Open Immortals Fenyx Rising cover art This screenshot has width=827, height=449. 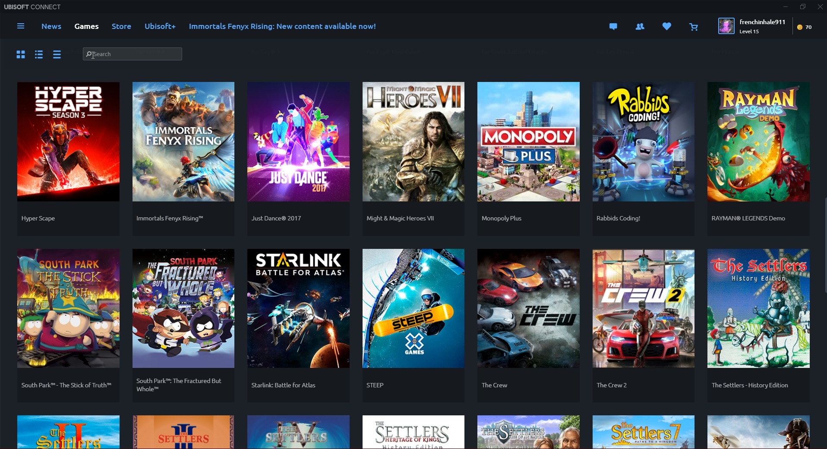pos(183,142)
